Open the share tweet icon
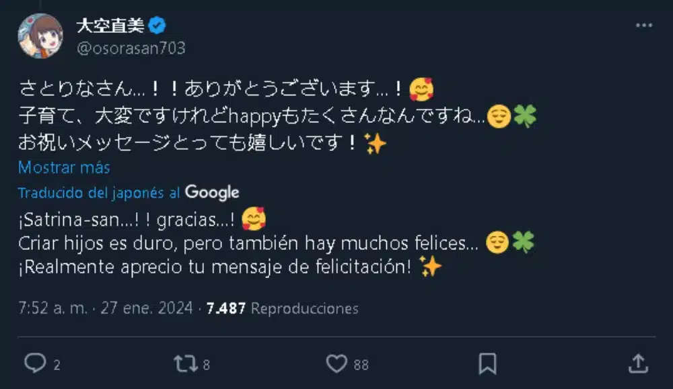The image size is (673, 389). (x=637, y=363)
